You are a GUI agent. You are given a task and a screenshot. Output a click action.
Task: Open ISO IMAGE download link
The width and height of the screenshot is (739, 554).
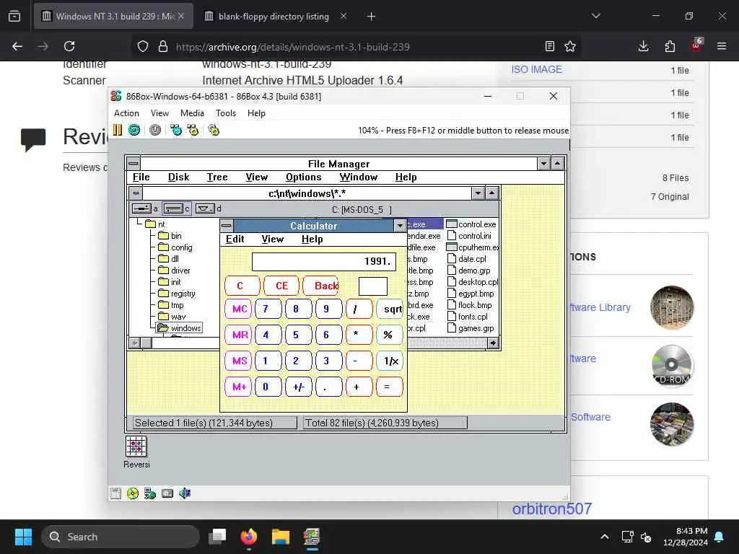(536, 69)
